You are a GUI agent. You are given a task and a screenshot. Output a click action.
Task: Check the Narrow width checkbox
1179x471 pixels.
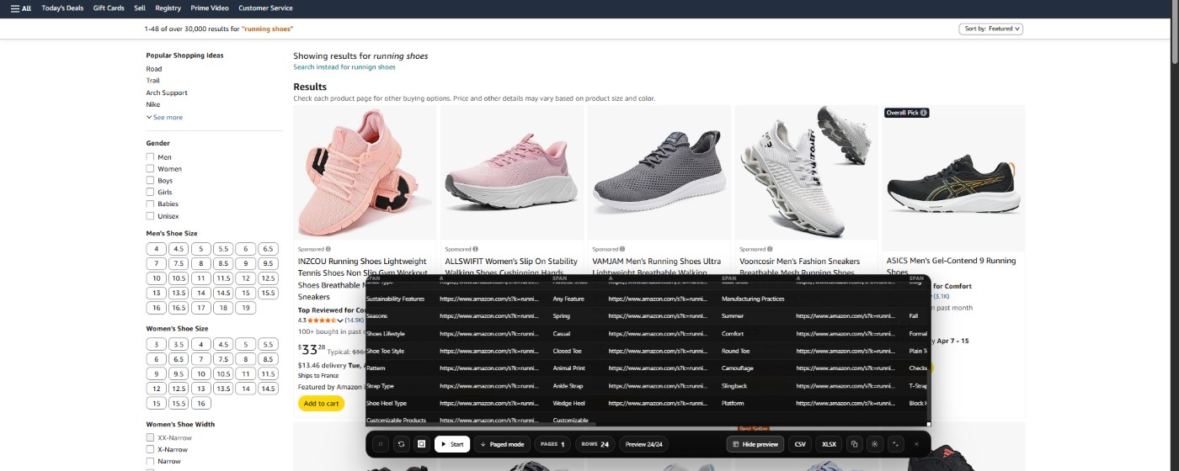pos(150,462)
